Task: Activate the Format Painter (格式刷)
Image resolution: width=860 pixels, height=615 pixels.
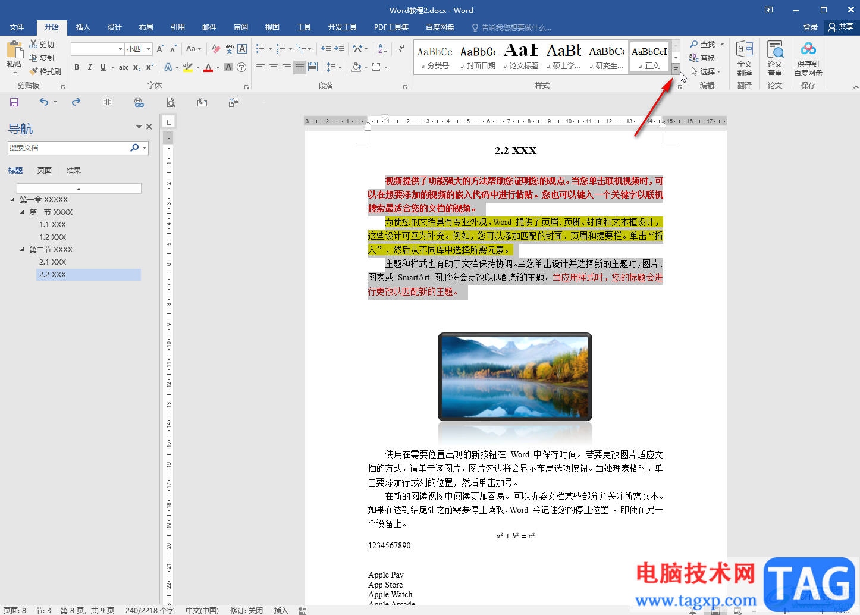Action: coord(45,71)
